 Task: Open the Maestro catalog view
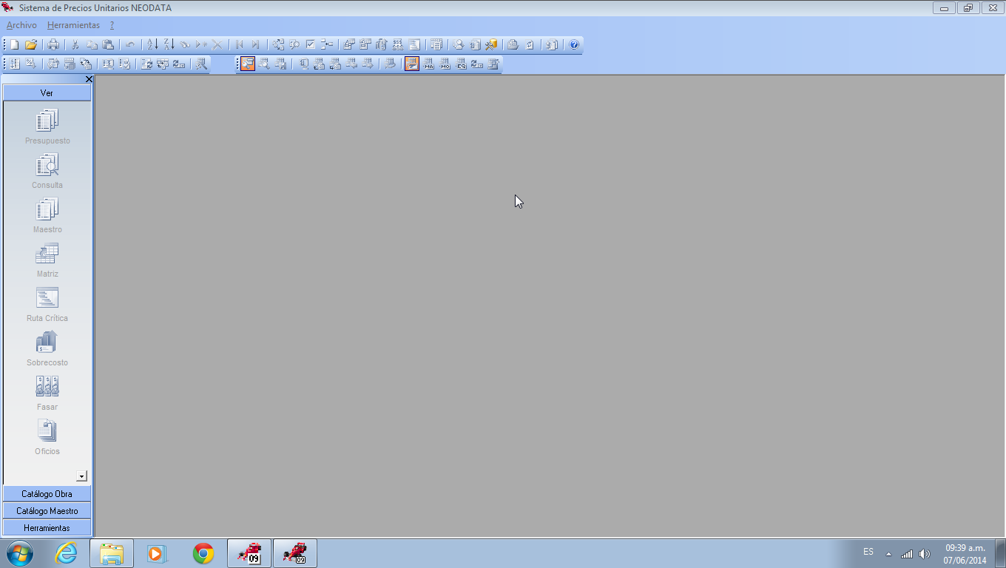(x=47, y=214)
